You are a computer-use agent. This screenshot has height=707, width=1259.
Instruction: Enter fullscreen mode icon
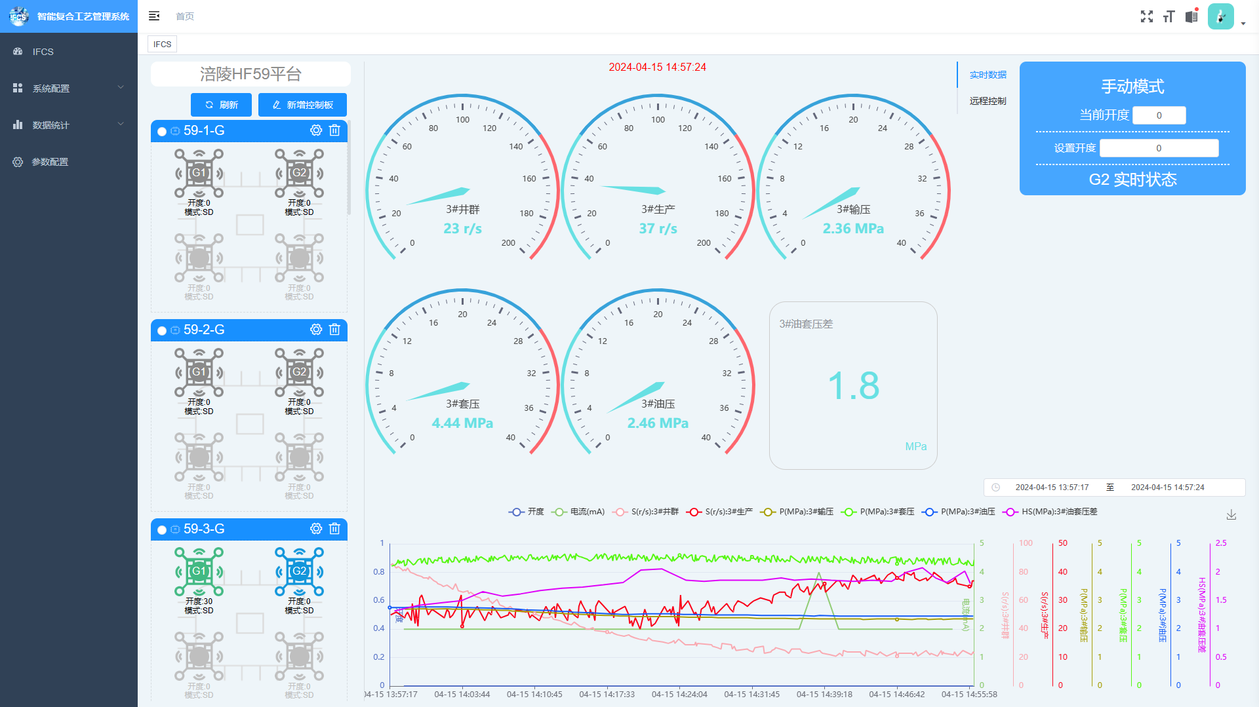(x=1146, y=16)
